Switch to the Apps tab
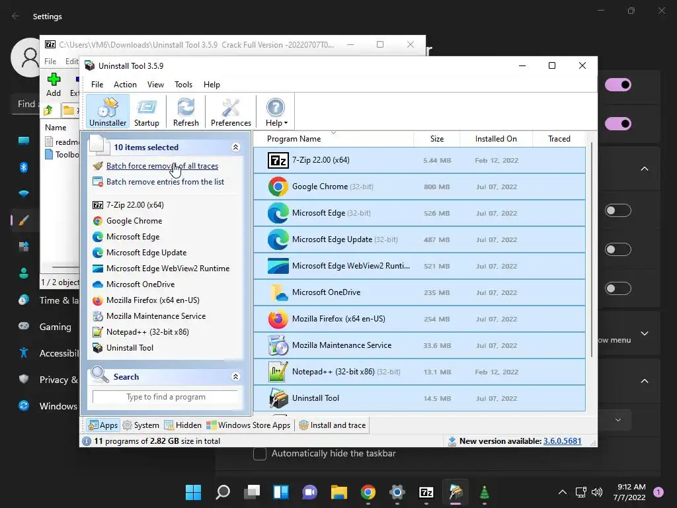The height and width of the screenshot is (508, 677). (x=102, y=425)
